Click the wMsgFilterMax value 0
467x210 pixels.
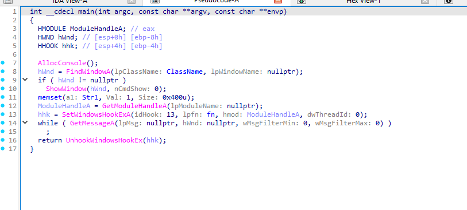point(377,124)
